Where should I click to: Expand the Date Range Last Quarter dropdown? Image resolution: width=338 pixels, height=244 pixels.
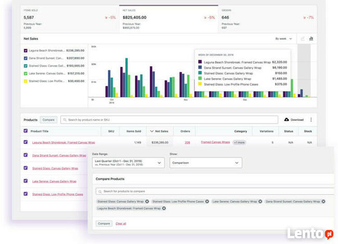tap(128, 163)
